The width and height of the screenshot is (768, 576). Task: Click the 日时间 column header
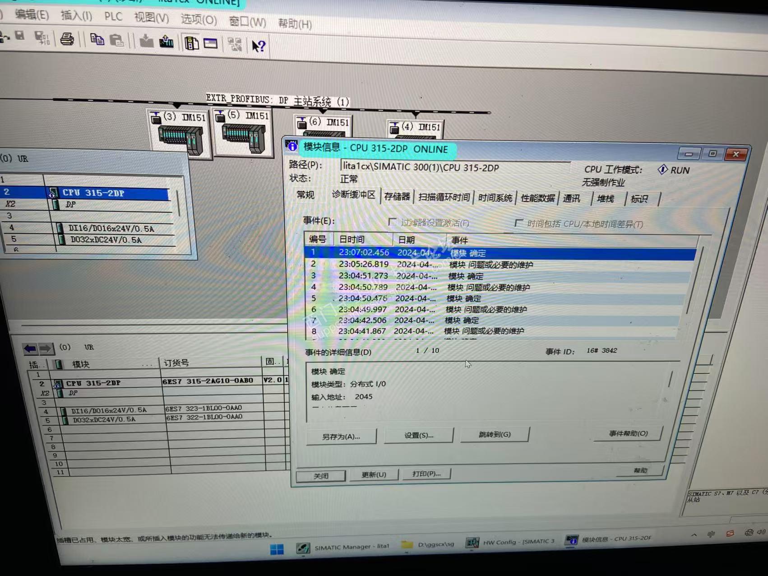click(x=363, y=239)
